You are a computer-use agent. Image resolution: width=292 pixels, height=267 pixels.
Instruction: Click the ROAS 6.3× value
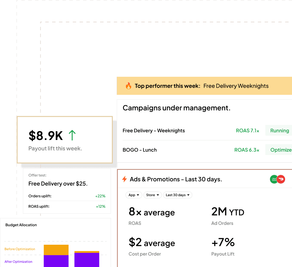pos(247,150)
